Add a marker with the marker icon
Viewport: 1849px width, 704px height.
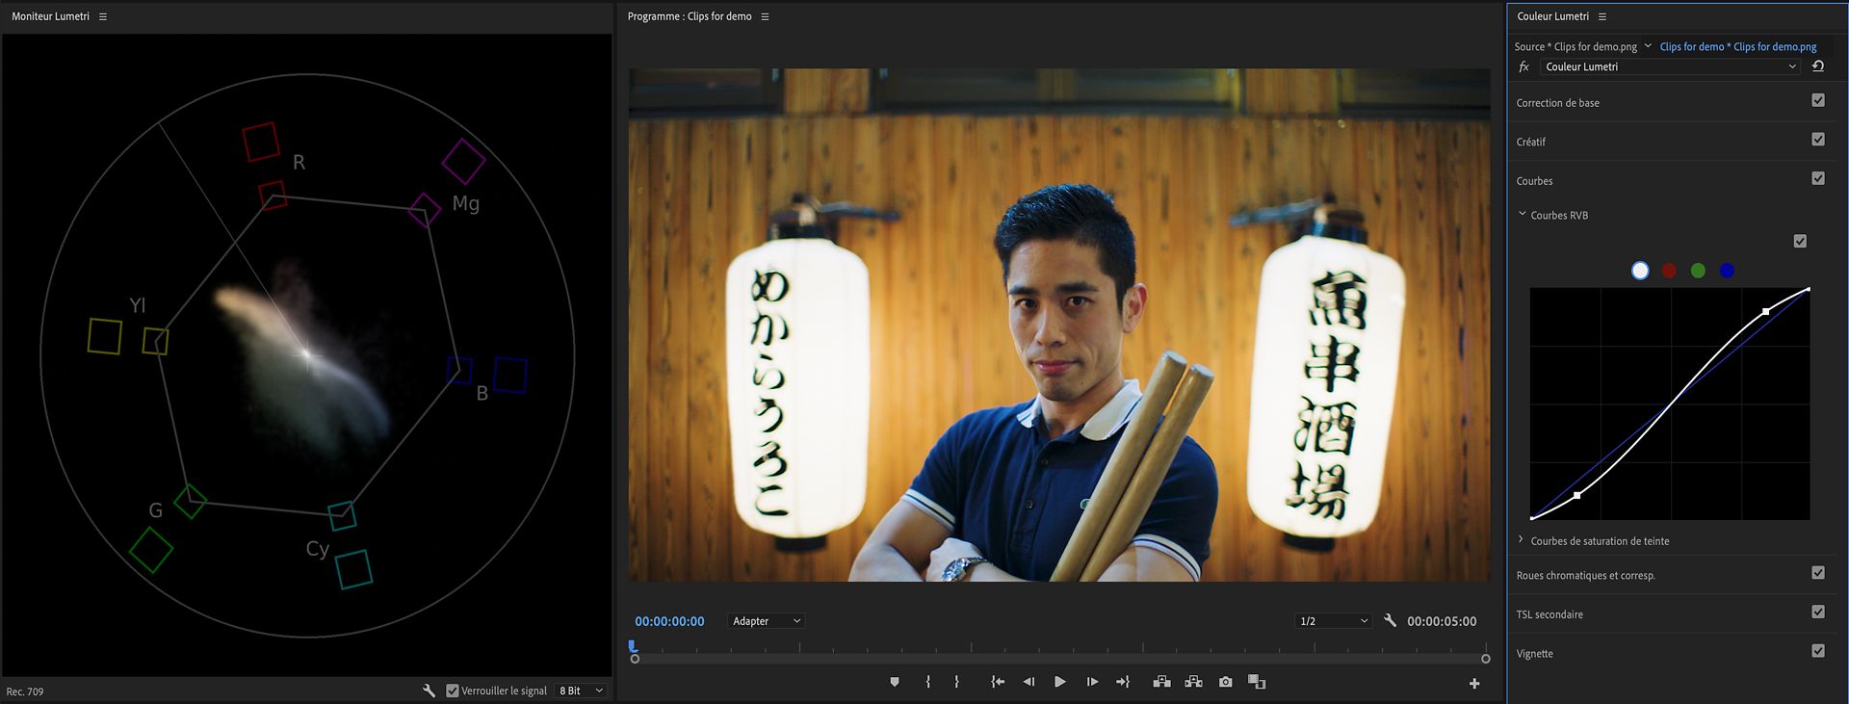(x=895, y=682)
